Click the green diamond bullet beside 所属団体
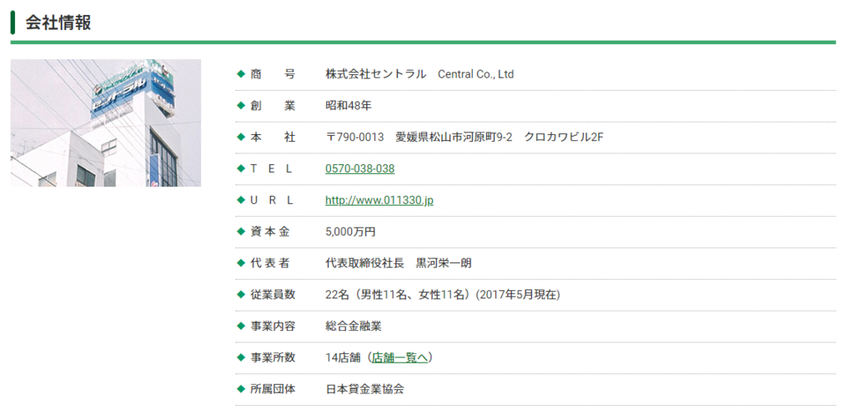854x420 pixels. (241, 388)
